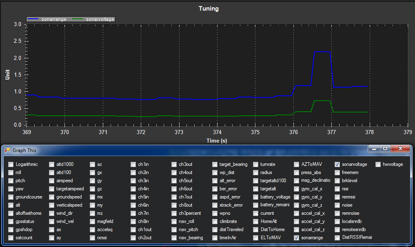Image resolution: width=415 pixels, height=247 pixels.
Task: Turn on the groundspeed checkbox
Action: (x=51, y=197)
